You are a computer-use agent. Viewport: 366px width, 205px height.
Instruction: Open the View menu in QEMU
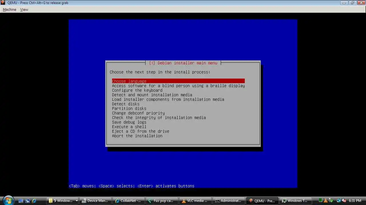pos(24,9)
